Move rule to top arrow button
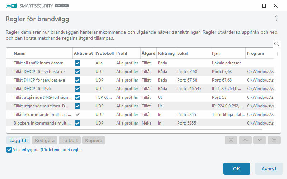This screenshot has width=287, height=179. click(231, 140)
